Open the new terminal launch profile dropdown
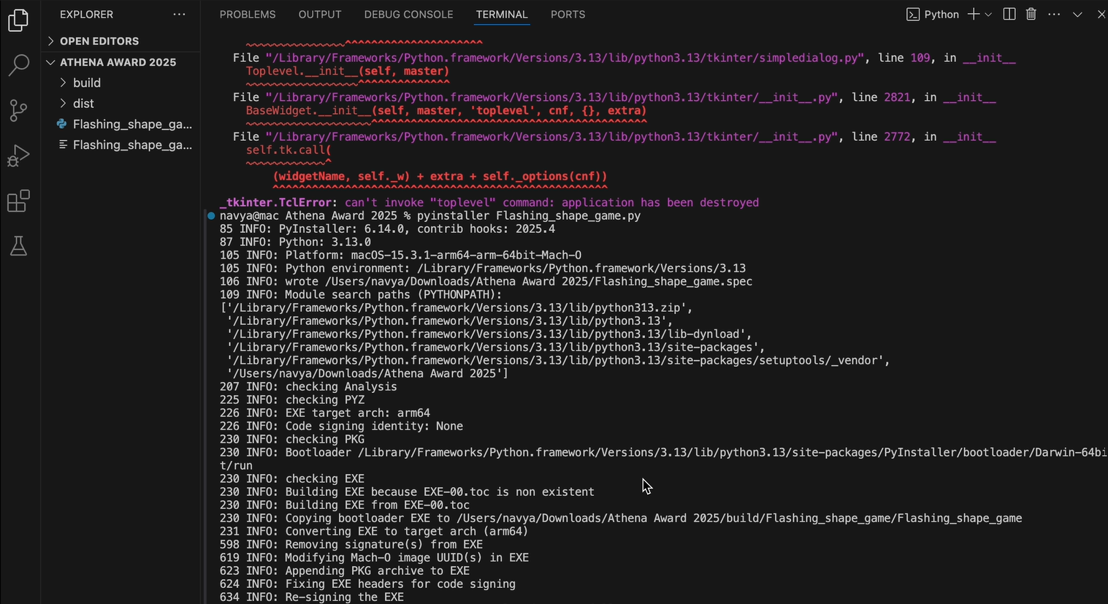 (988, 15)
